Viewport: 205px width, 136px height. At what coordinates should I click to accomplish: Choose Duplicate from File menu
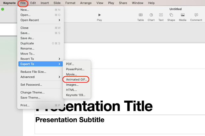tap(40, 43)
